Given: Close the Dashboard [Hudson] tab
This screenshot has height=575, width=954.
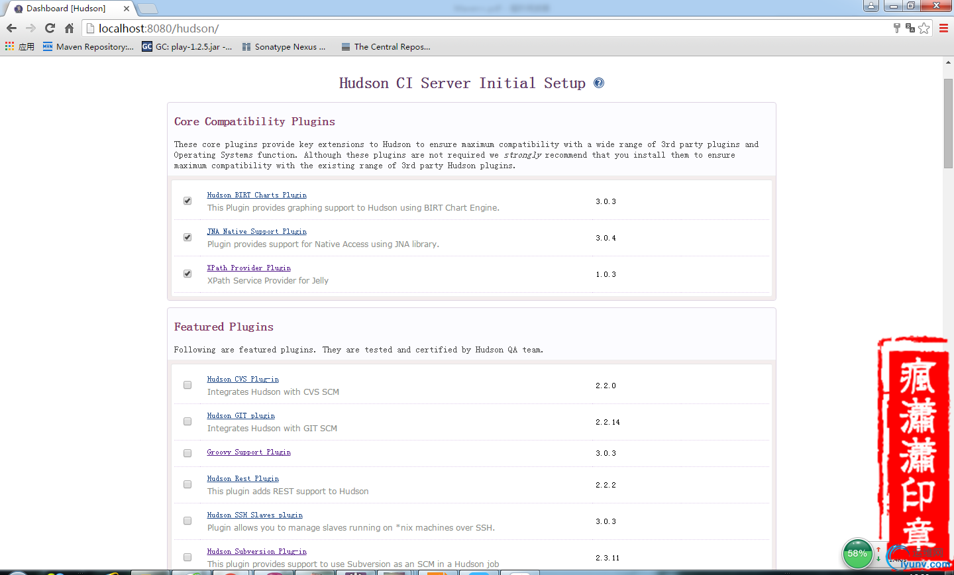Looking at the screenshot, I should coord(127,9).
